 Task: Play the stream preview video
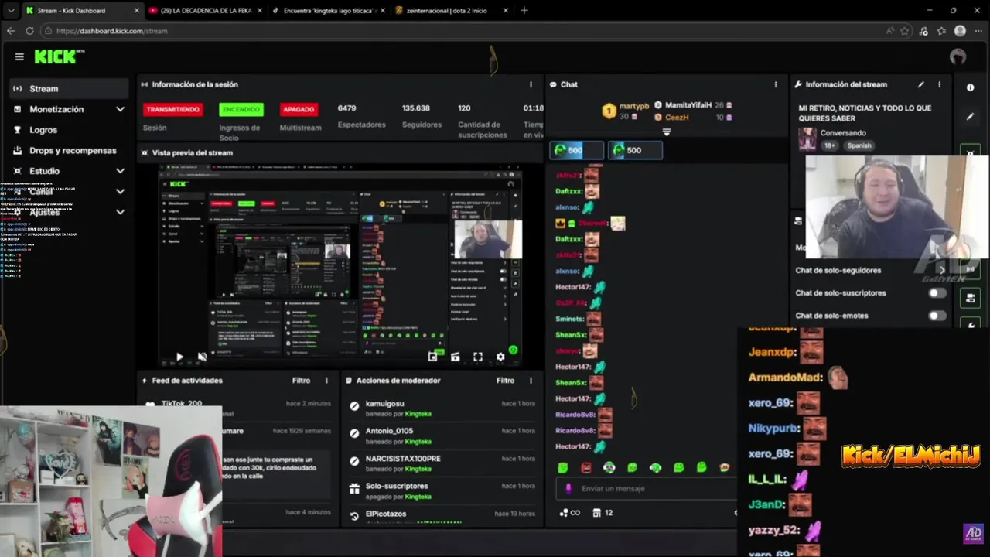(x=179, y=357)
